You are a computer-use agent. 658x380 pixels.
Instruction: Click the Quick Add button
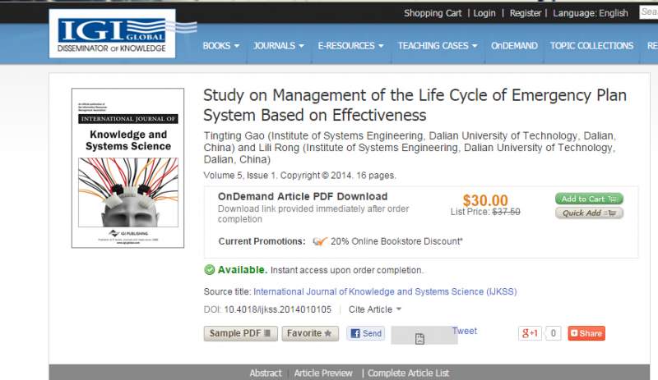pyautogui.click(x=589, y=213)
